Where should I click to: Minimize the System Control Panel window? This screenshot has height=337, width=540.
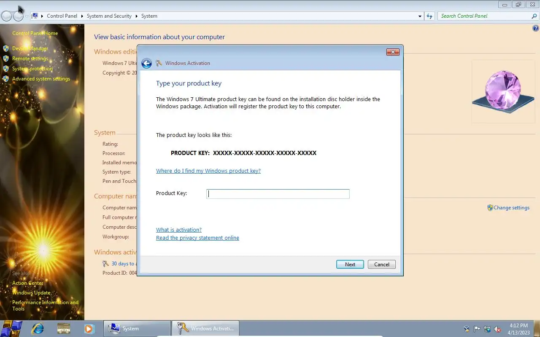click(505, 5)
